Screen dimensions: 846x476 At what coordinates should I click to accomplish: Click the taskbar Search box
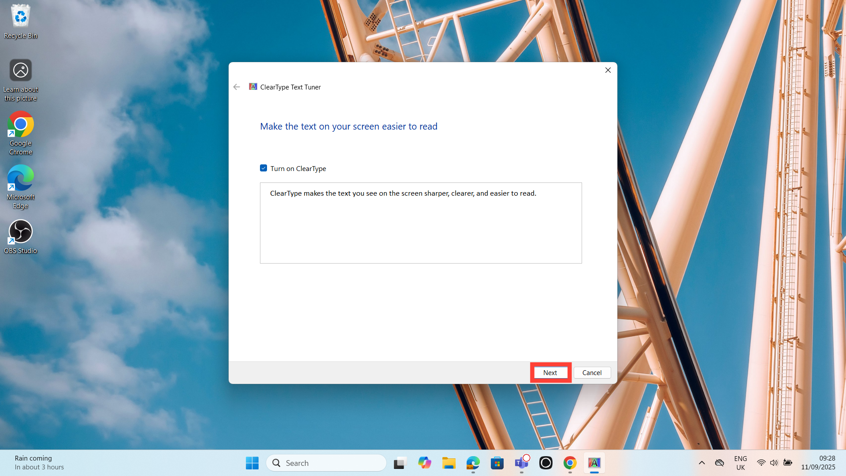pos(326,463)
